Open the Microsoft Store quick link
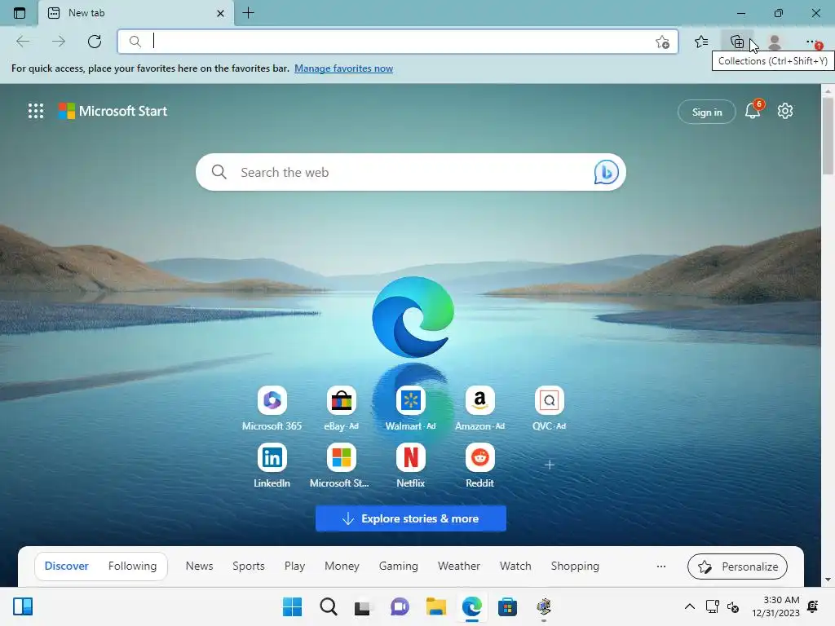 (341, 465)
